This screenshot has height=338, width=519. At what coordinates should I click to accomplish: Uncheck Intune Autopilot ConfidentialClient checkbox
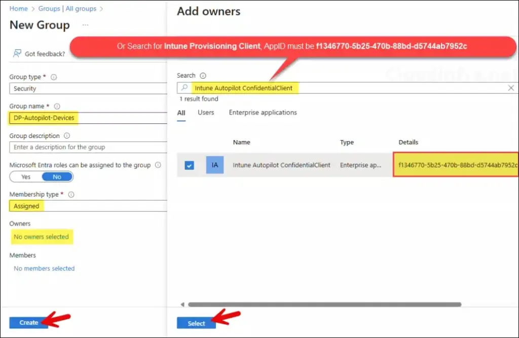click(190, 165)
